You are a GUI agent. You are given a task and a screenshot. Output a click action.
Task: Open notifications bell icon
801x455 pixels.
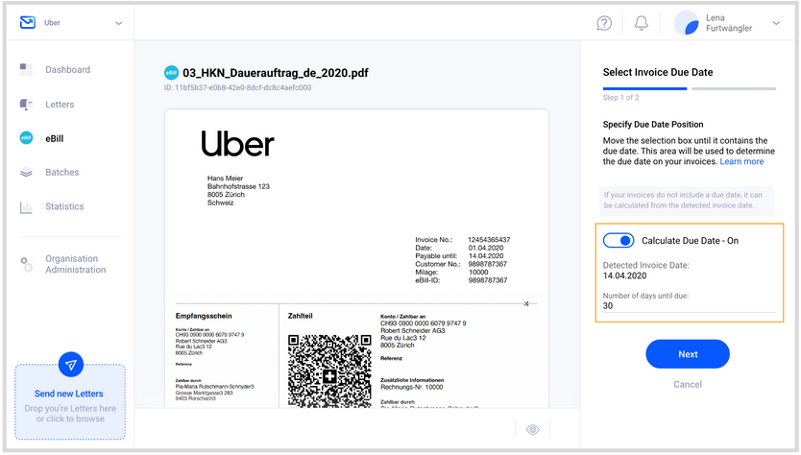tap(642, 23)
